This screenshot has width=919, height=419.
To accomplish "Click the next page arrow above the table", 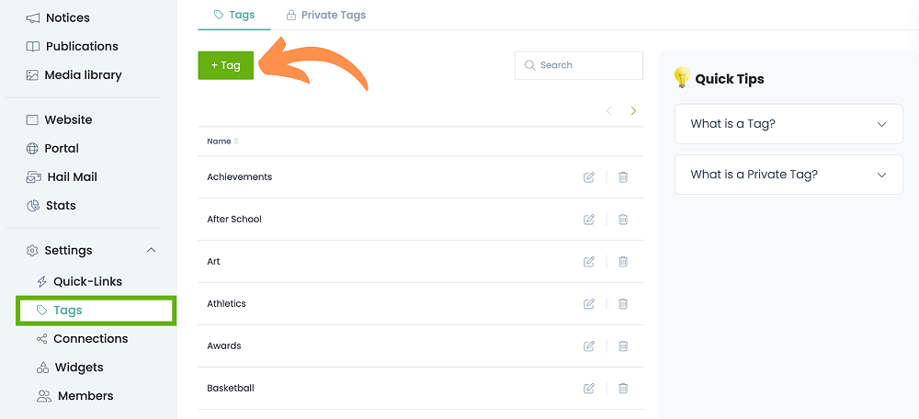I will (x=633, y=111).
